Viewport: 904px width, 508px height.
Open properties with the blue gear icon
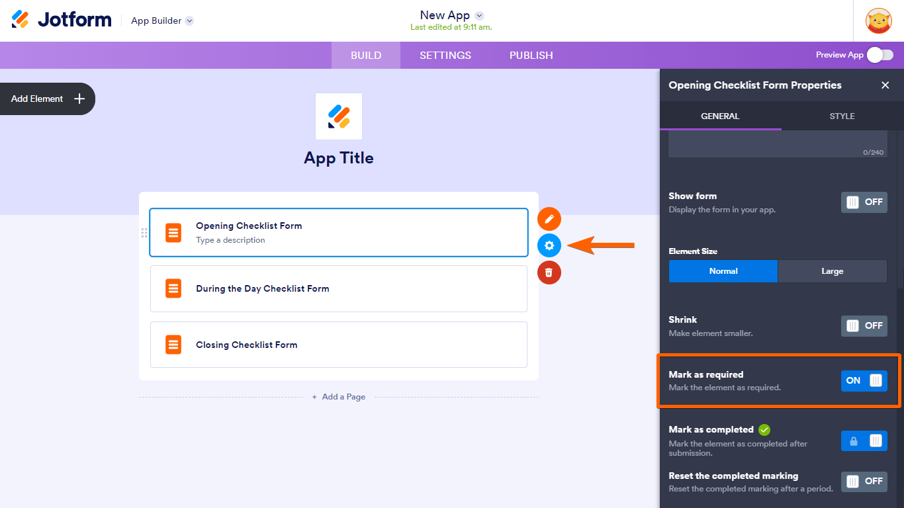[x=549, y=245]
